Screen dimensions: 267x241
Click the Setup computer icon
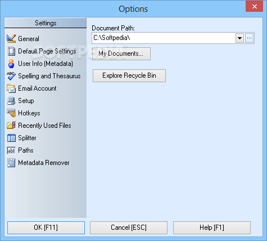click(11, 101)
